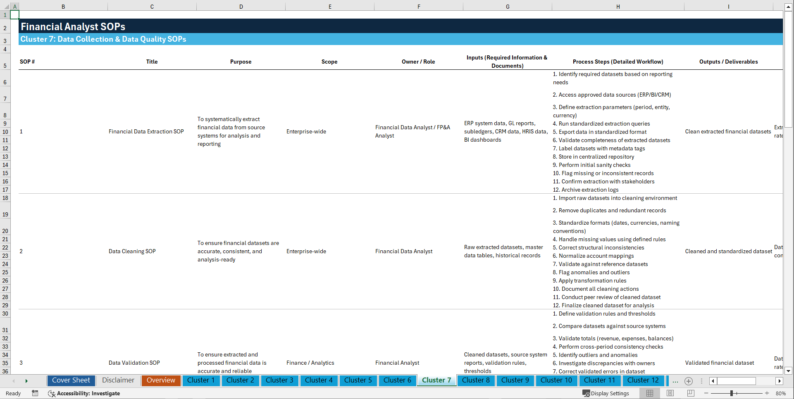The image size is (794, 399).
Task: Zoom in using the plus icon
Action: (767, 393)
